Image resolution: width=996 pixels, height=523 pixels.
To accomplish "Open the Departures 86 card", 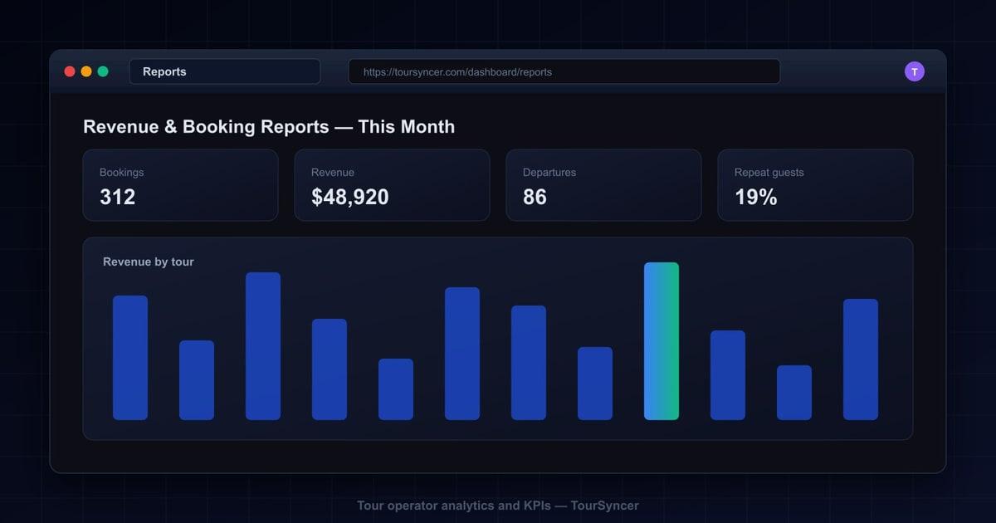I will point(603,185).
